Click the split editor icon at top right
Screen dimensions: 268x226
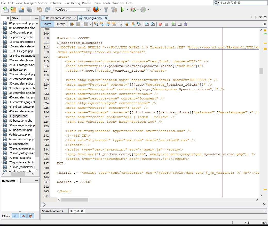coord(264,24)
